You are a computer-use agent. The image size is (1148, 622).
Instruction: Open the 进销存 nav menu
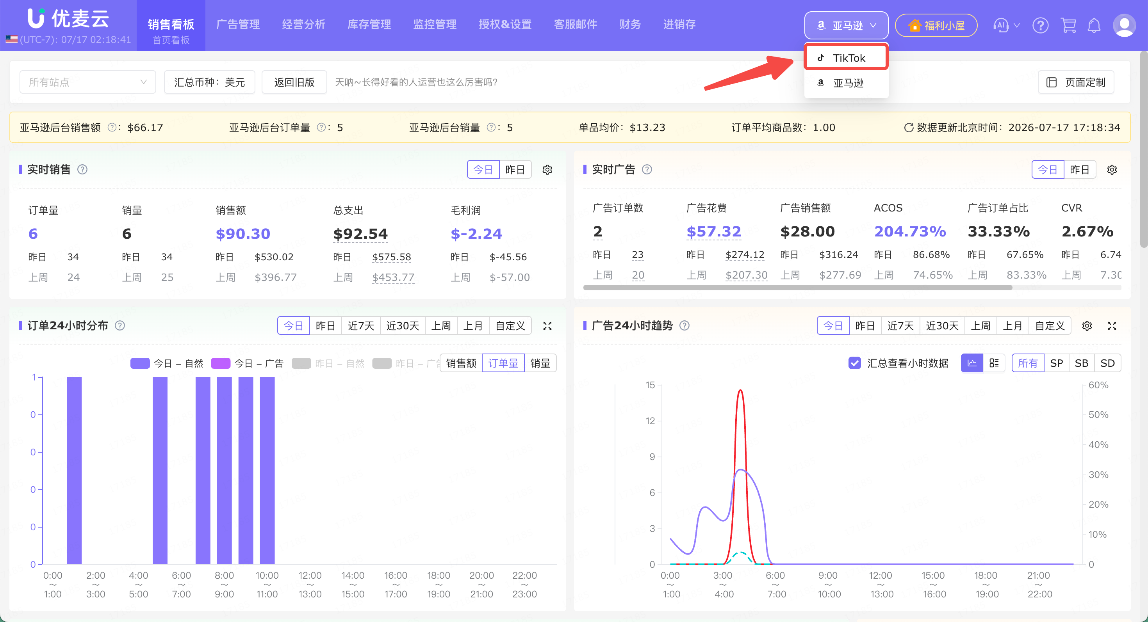tap(679, 25)
